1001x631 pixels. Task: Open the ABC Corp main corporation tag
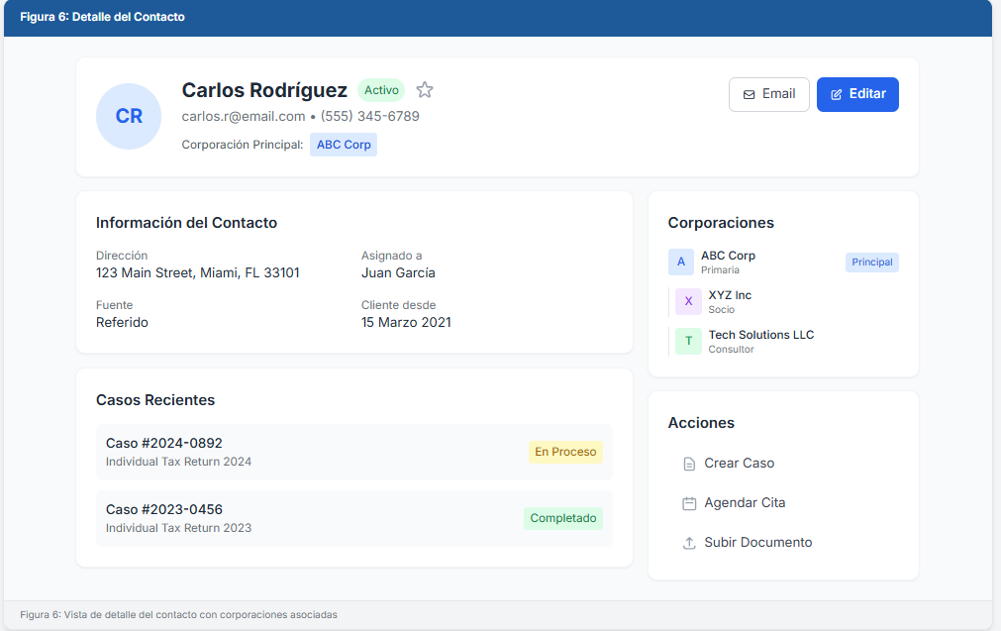[x=344, y=145]
